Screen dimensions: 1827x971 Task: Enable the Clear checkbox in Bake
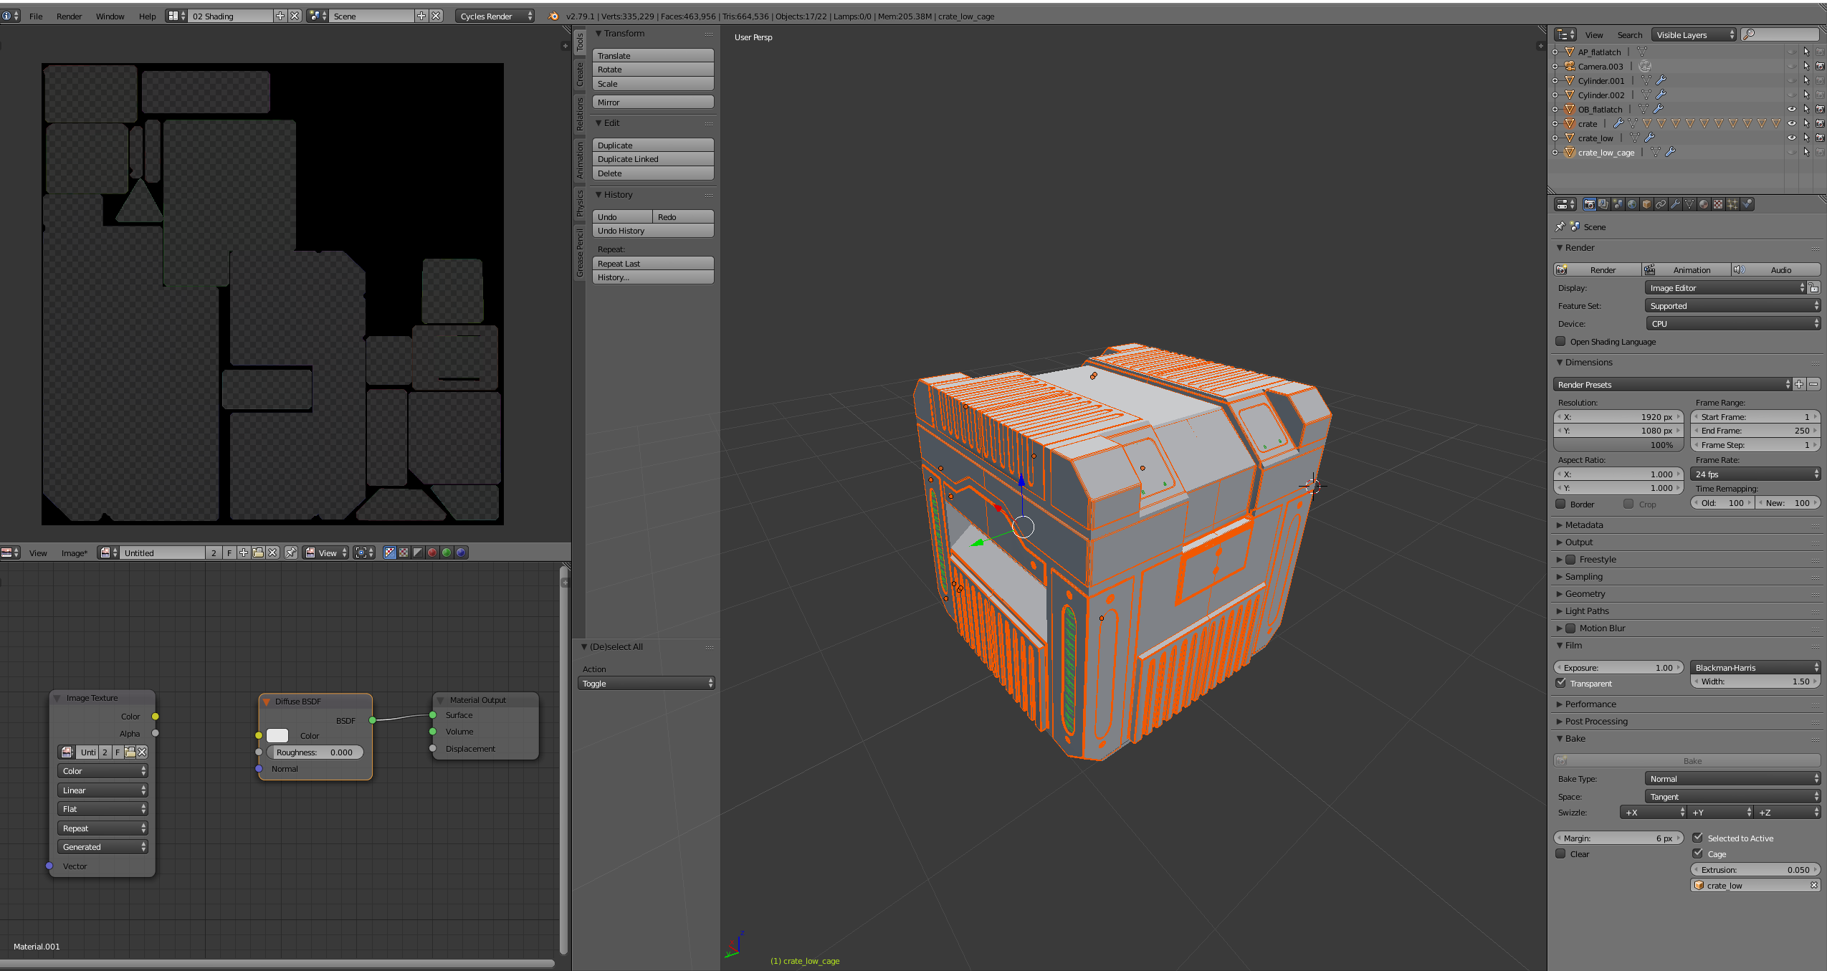tap(1560, 853)
